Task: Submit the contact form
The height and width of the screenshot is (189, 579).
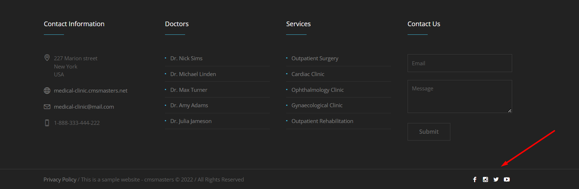Action: [x=429, y=132]
